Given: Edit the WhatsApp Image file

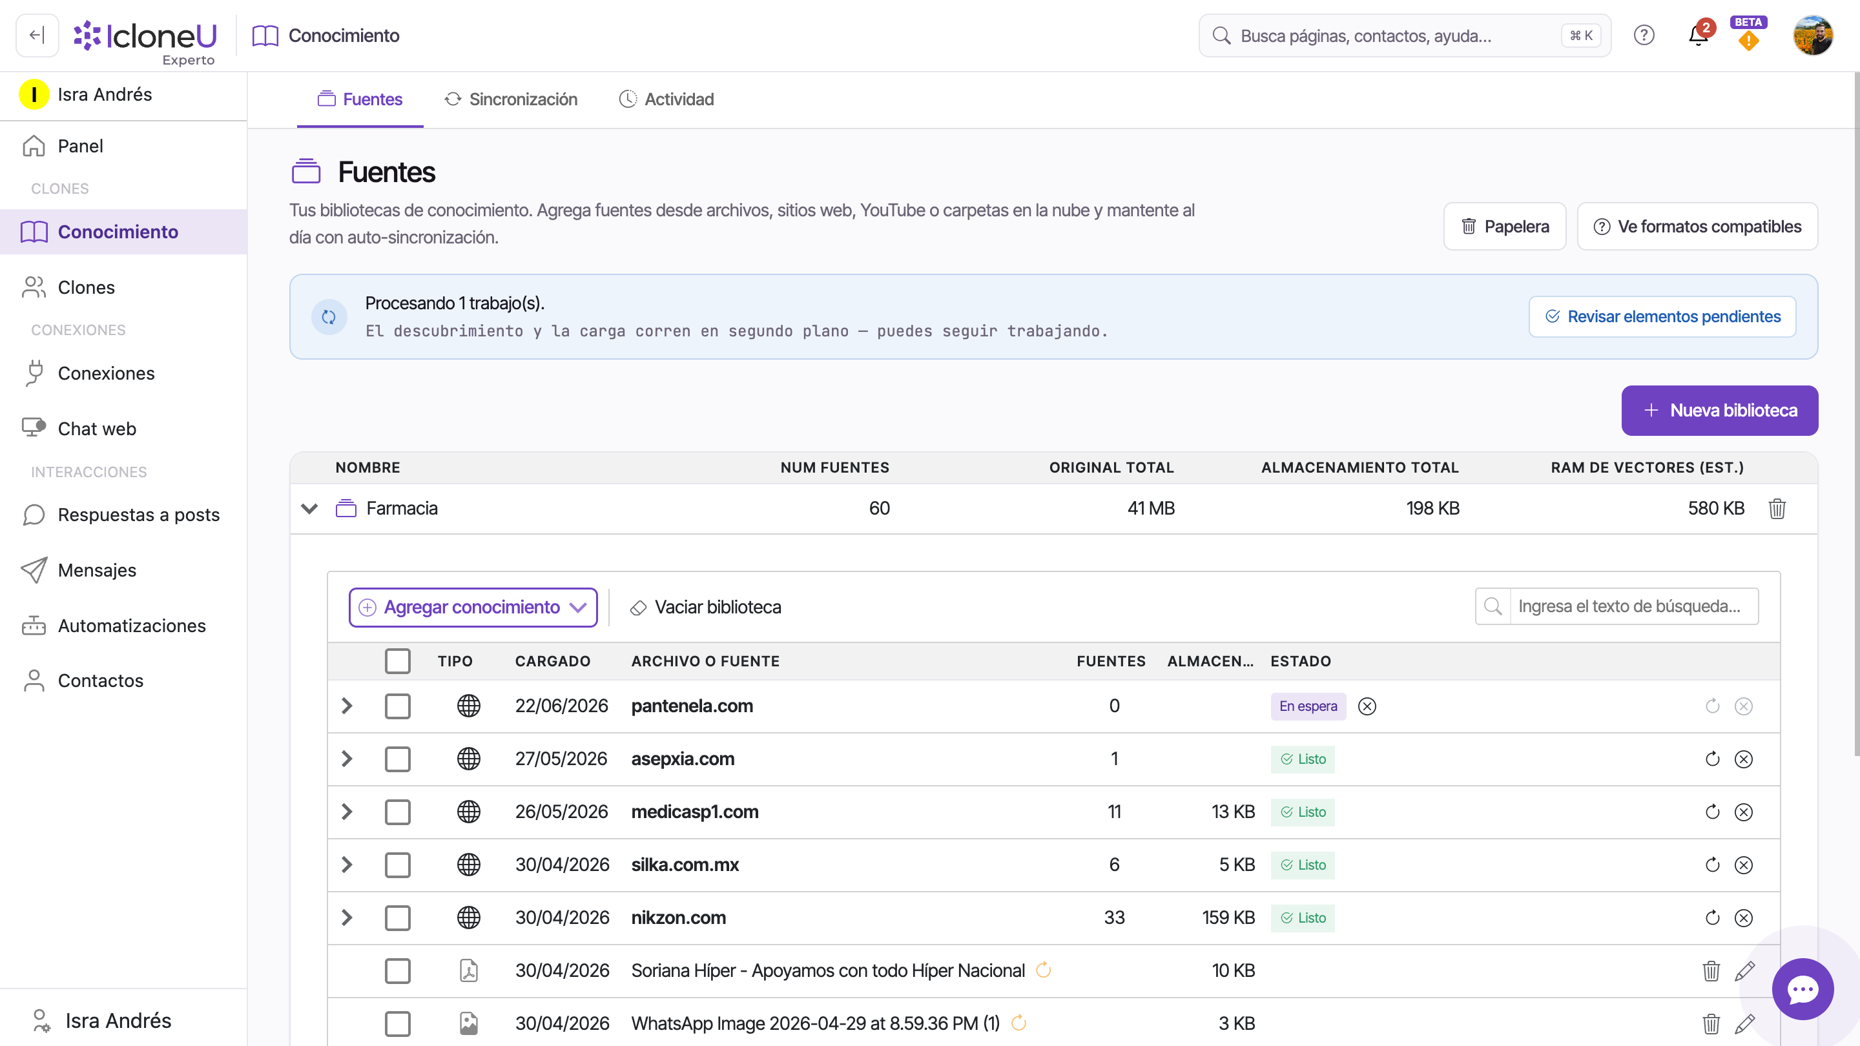Looking at the screenshot, I should [1744, 1023].
